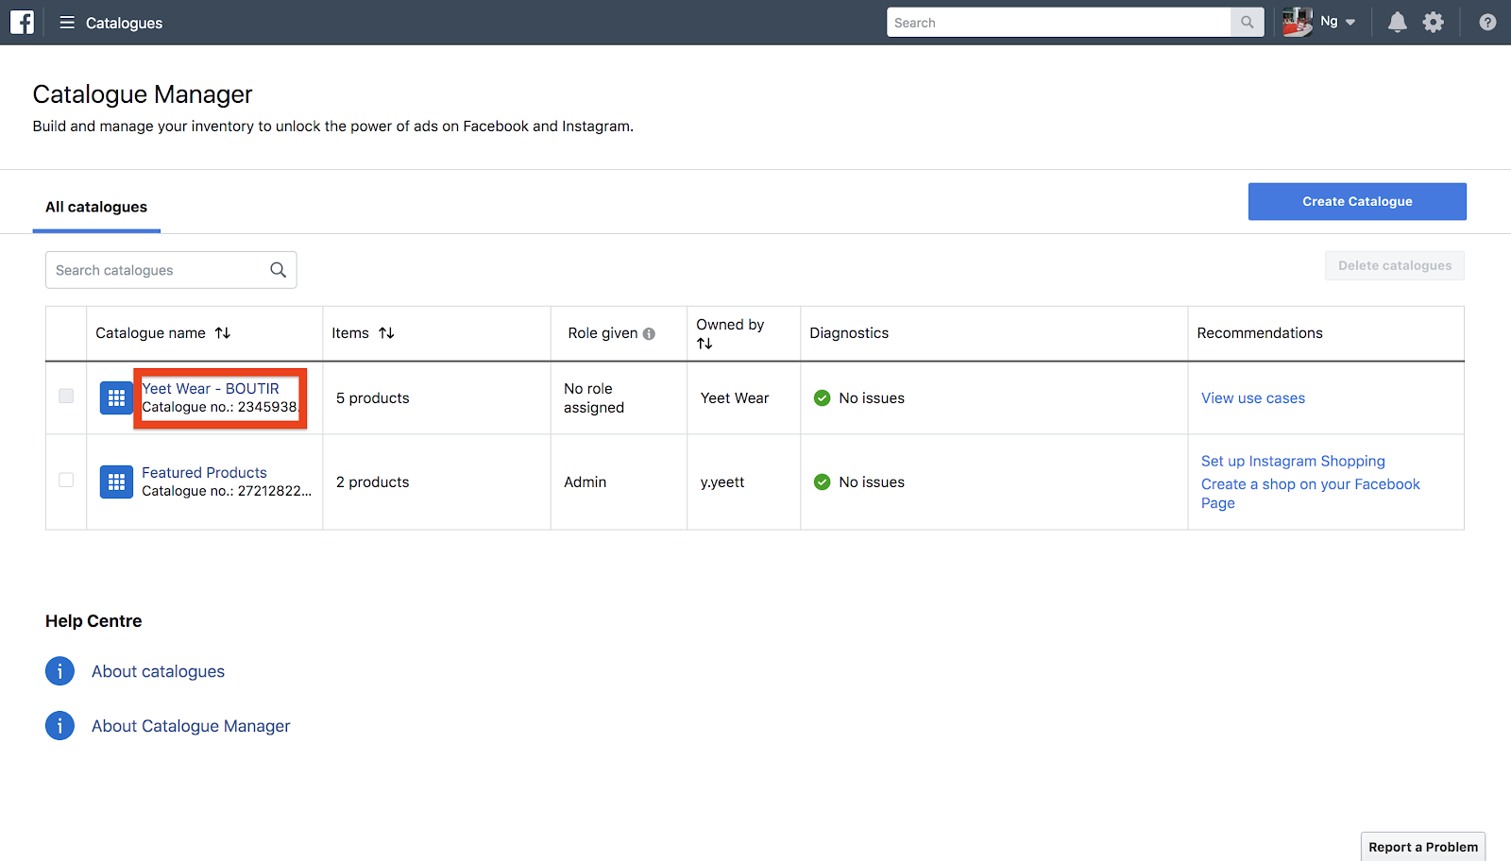Click the magnifier button in top search bar

(1247, 23)
